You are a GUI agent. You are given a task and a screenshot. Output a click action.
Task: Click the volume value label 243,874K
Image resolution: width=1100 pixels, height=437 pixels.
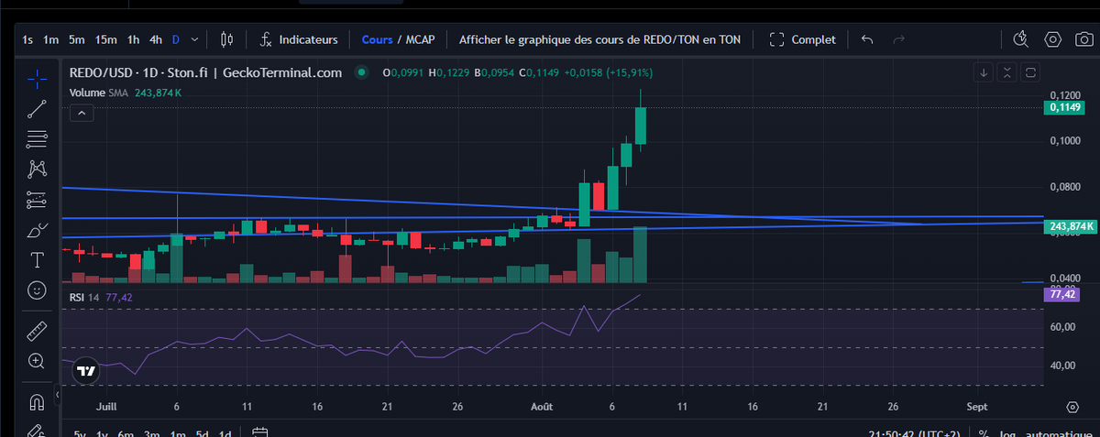click(1071, 225)
